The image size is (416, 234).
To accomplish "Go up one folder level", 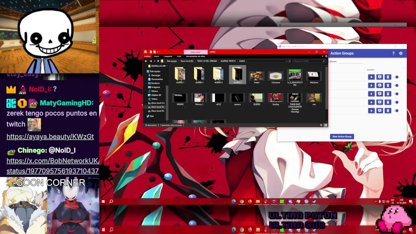I will 158,61.
